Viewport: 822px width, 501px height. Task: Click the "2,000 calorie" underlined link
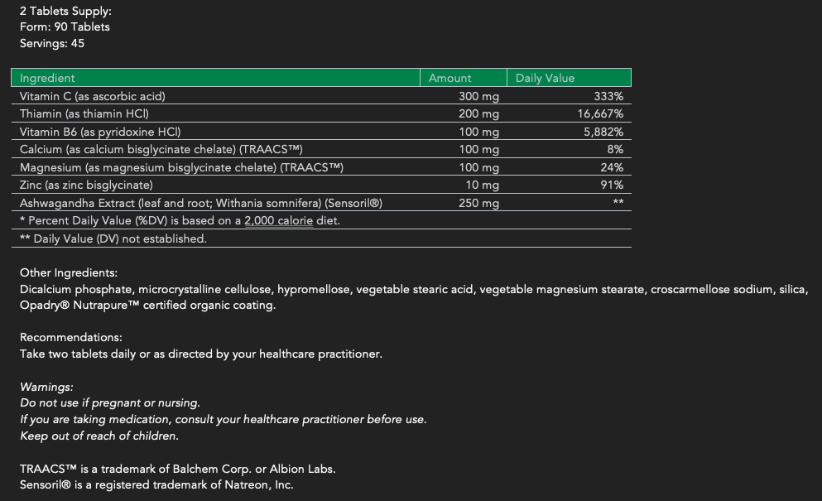[x=279, y=221]
